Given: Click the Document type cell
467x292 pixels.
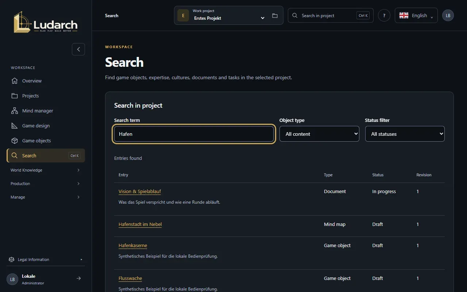Looking at the screenshot, I should tap(335, 191).
